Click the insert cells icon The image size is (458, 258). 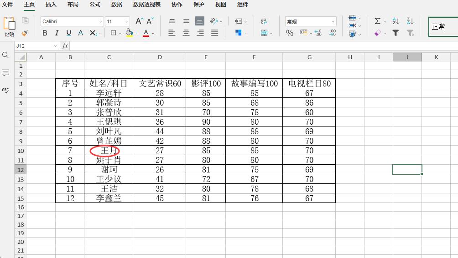click(352, 18)
